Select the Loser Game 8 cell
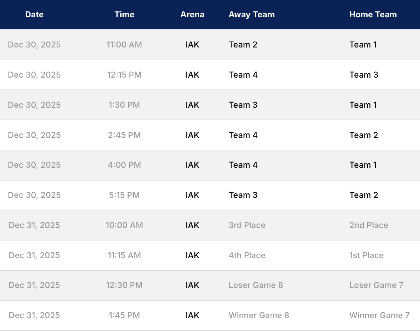This screenshot has height=332, width=420. point(256,285)
